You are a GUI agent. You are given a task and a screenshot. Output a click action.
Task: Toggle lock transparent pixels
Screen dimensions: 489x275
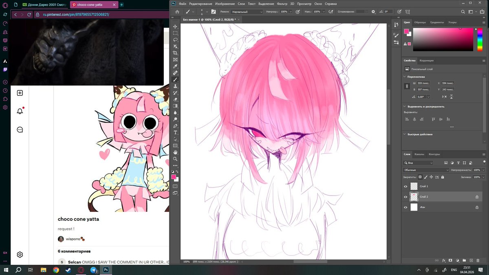pyautogui.click(x=421, y=177)
